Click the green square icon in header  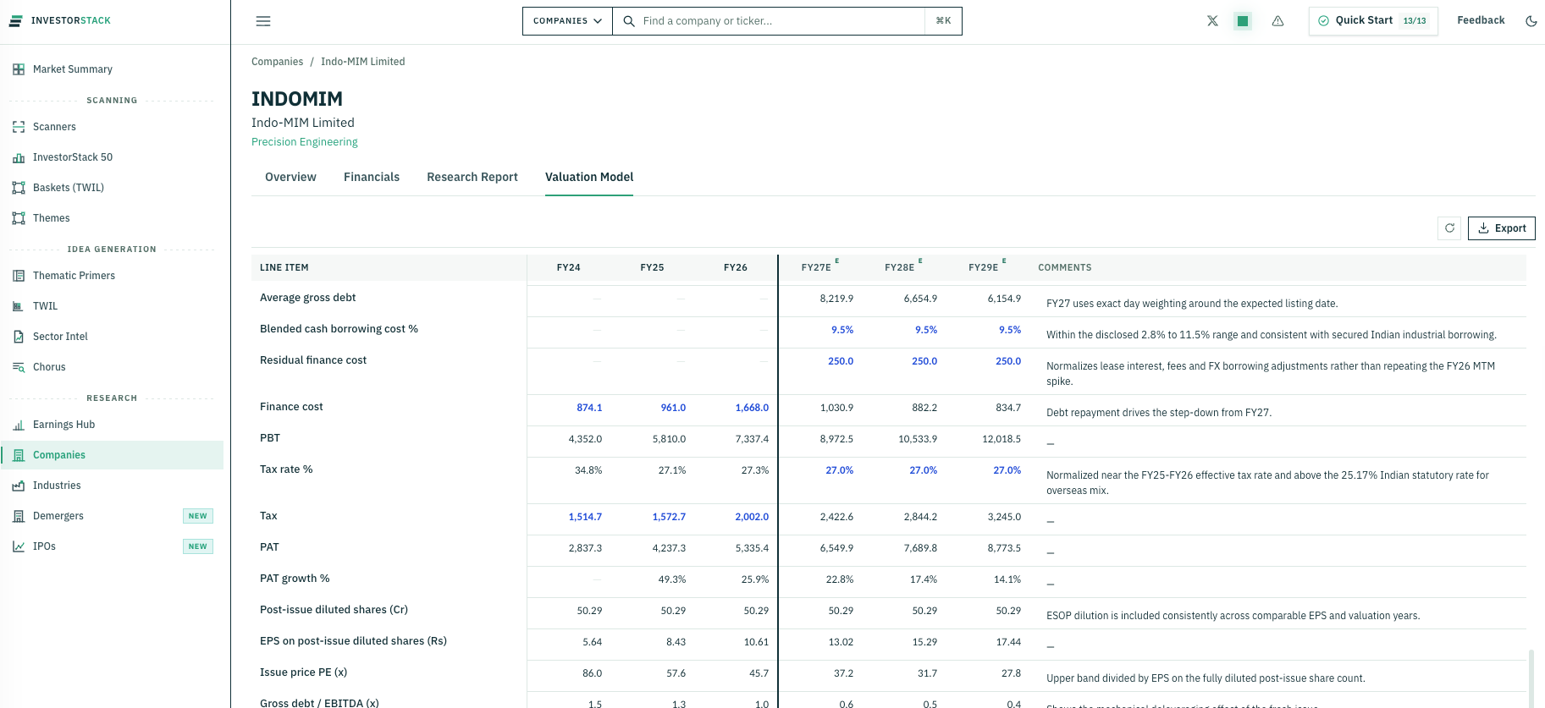[x=1243, y=21]
